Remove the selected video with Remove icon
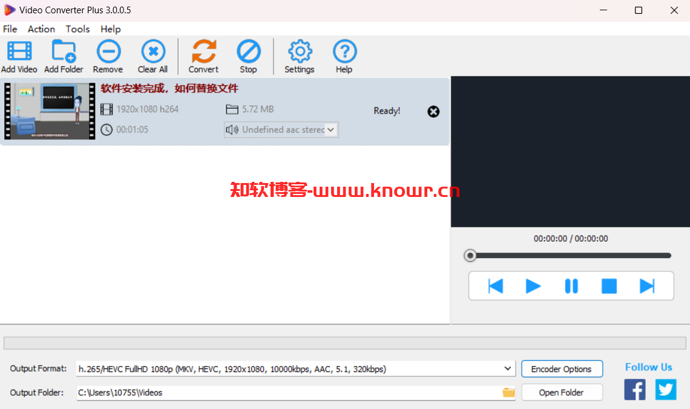The height and width of the screenshot is (409, 690). 108,51
